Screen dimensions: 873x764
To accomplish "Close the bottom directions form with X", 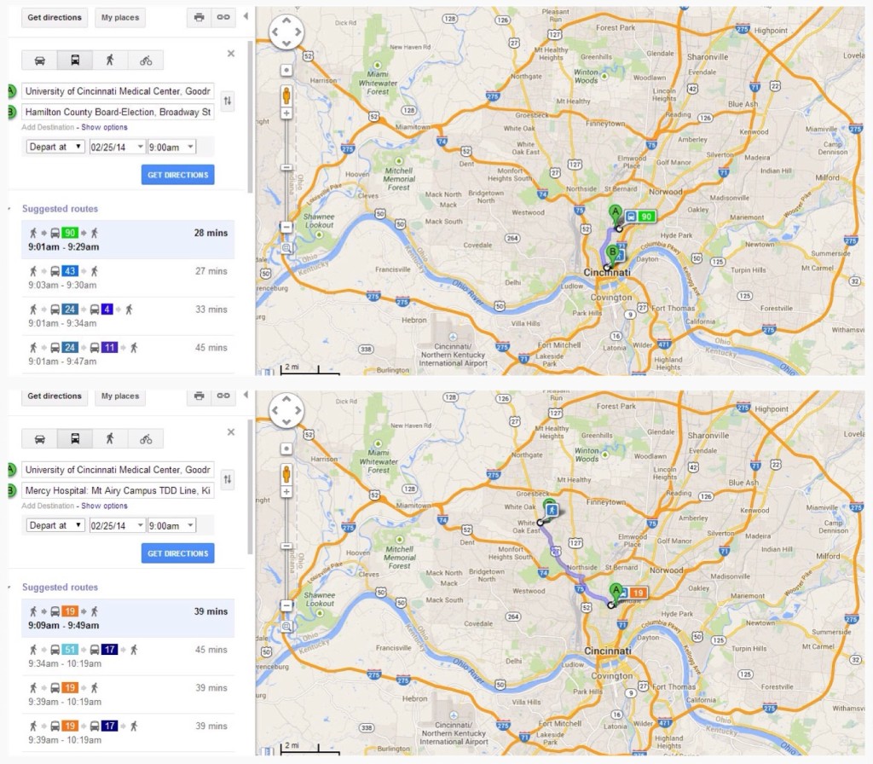I will click(x=231, y=432).
